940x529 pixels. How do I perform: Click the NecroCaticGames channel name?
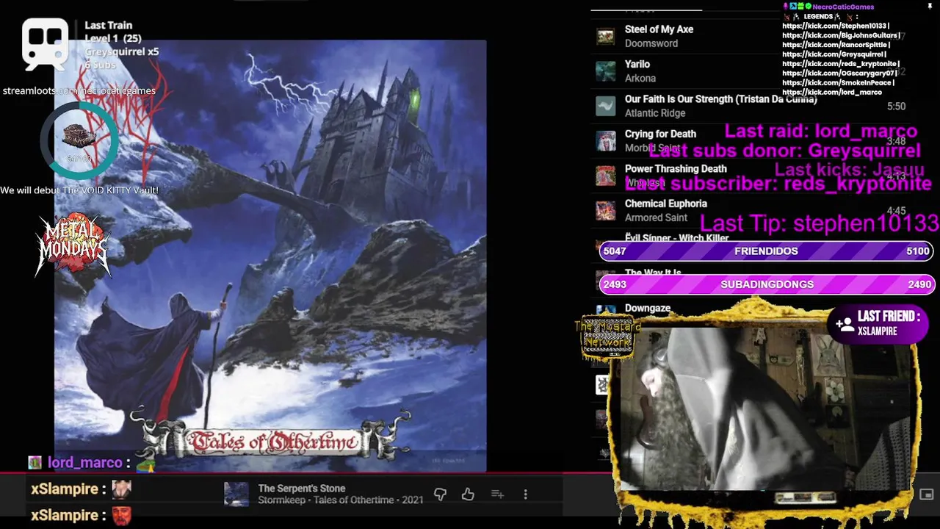tap(843, 7)
